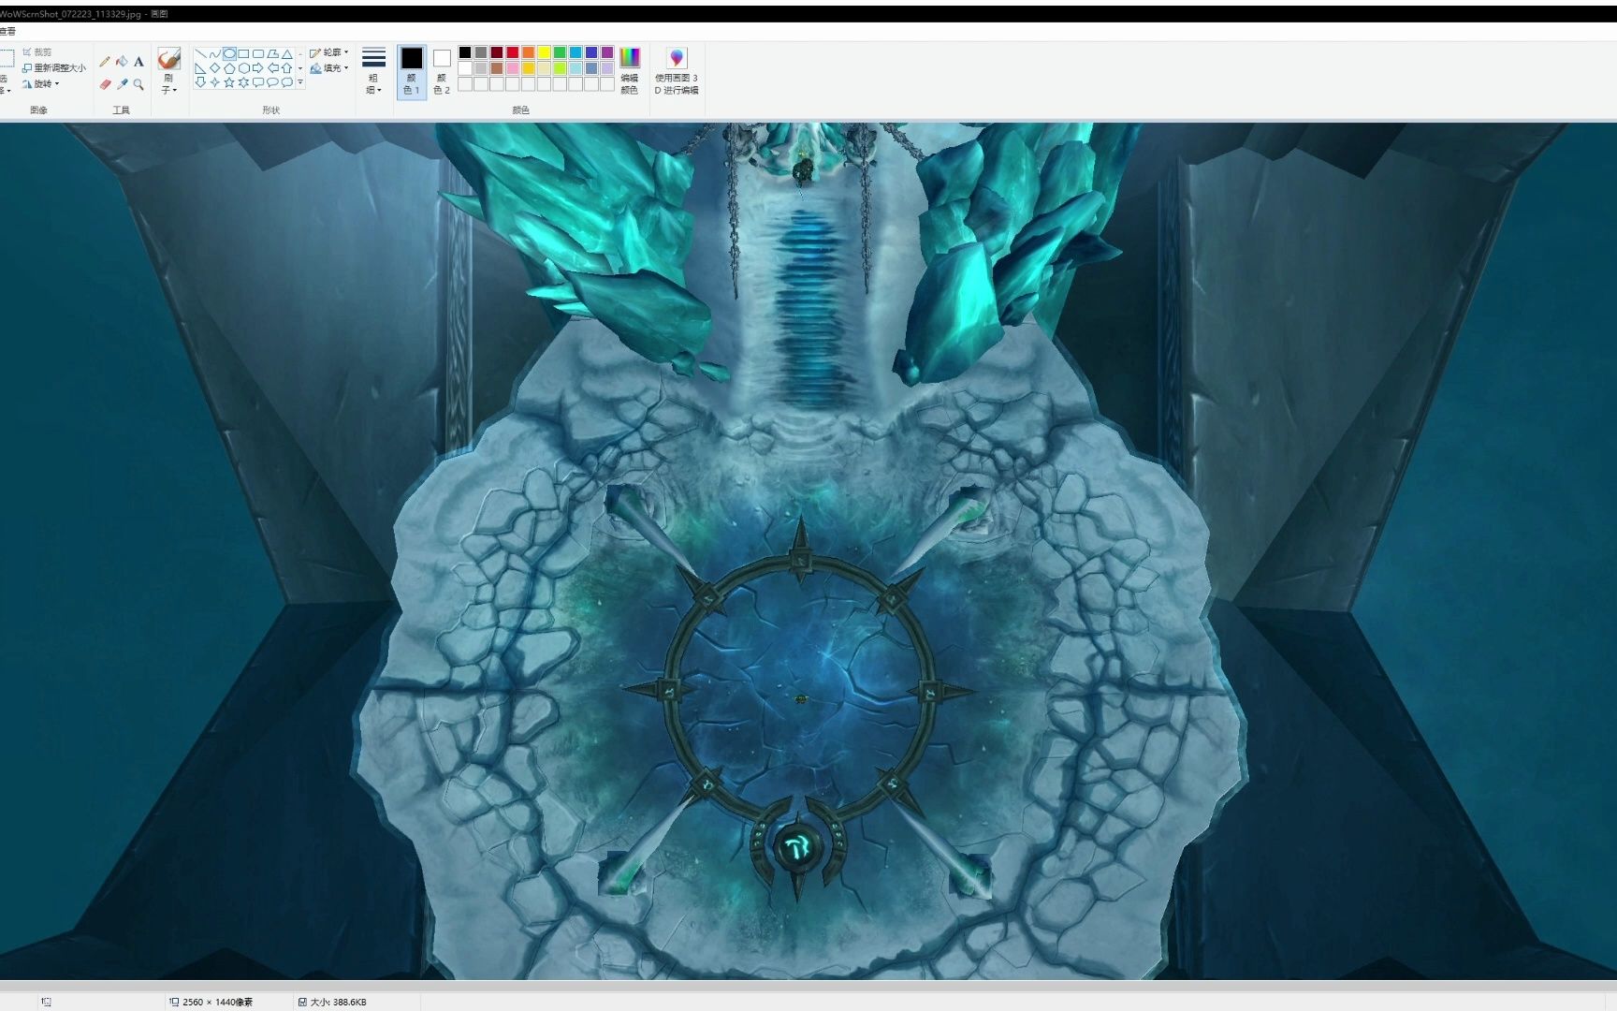1617x1011 pixels.
Task: Click the glowing rune at the circle's base
Action: pyautogui.click(x=798, y=848)
